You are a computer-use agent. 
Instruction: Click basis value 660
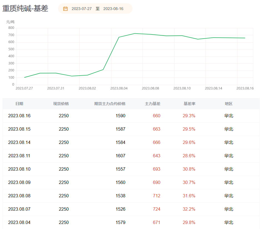156,116
